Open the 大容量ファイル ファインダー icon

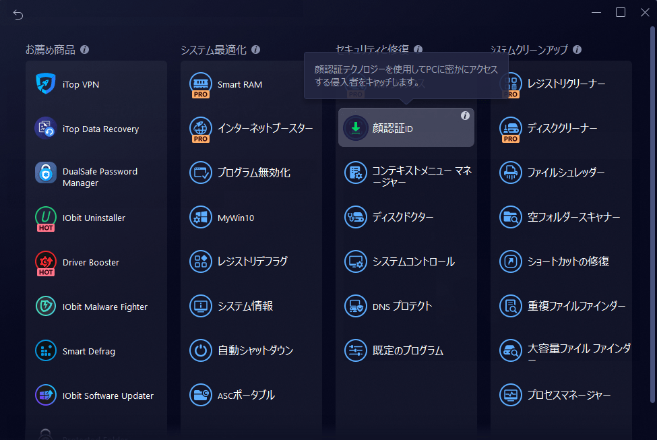tap(511, 350)
